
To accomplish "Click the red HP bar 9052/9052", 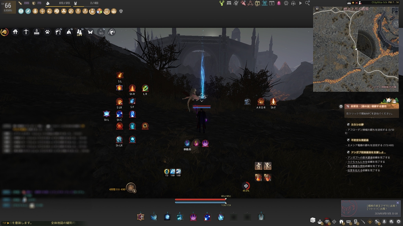I will 201,199.
